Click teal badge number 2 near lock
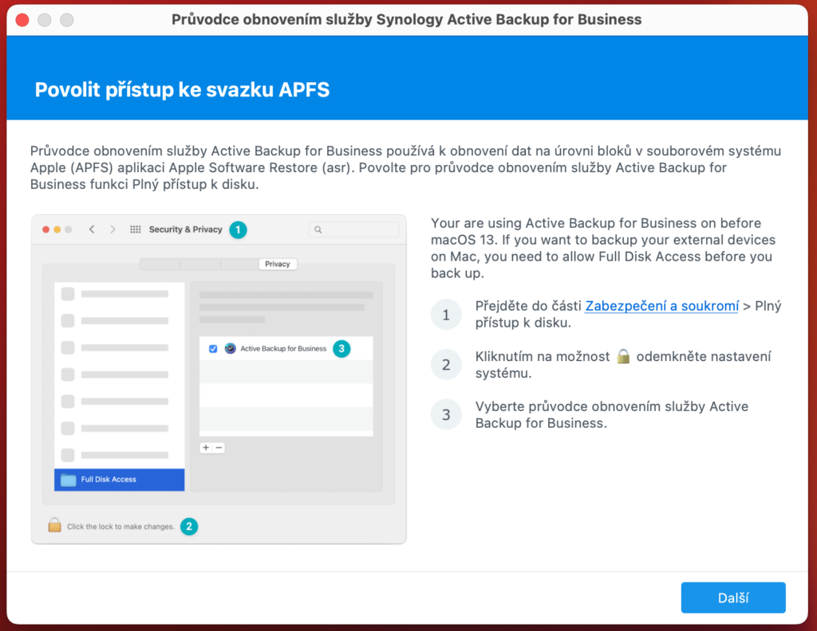 point(189,527)
